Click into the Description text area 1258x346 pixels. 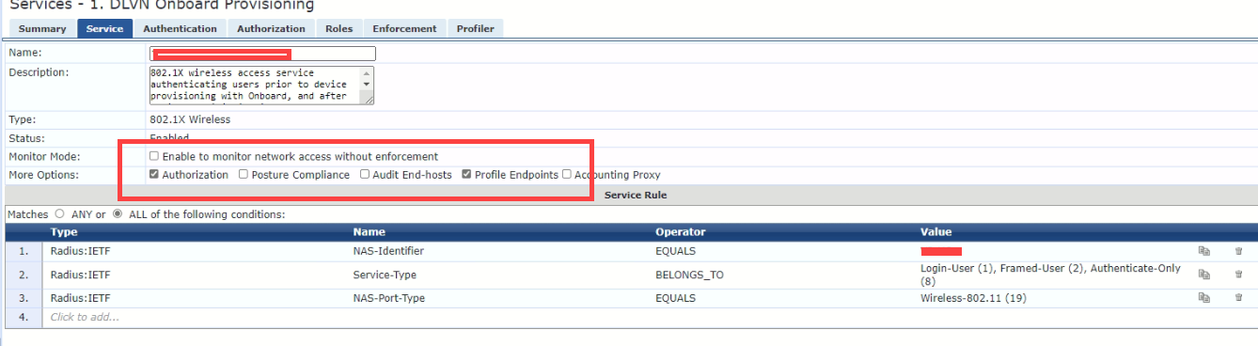click(261, 85)
